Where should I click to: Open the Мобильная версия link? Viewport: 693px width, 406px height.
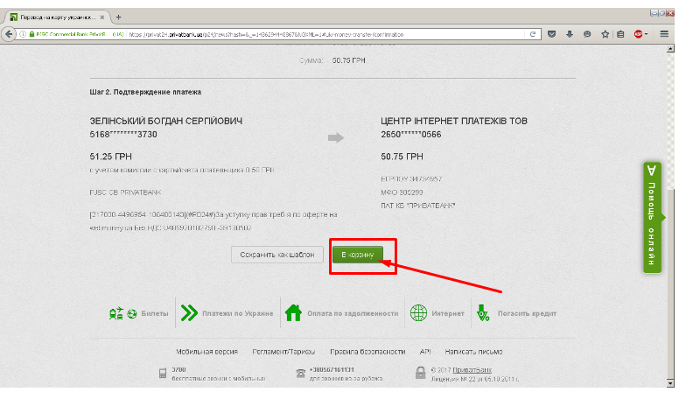point(208,351)
